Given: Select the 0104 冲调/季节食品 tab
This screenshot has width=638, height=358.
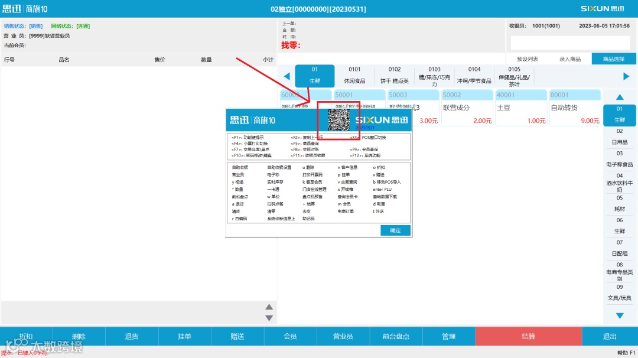Looking at the screenshot, I should click(x=474, y=76).
